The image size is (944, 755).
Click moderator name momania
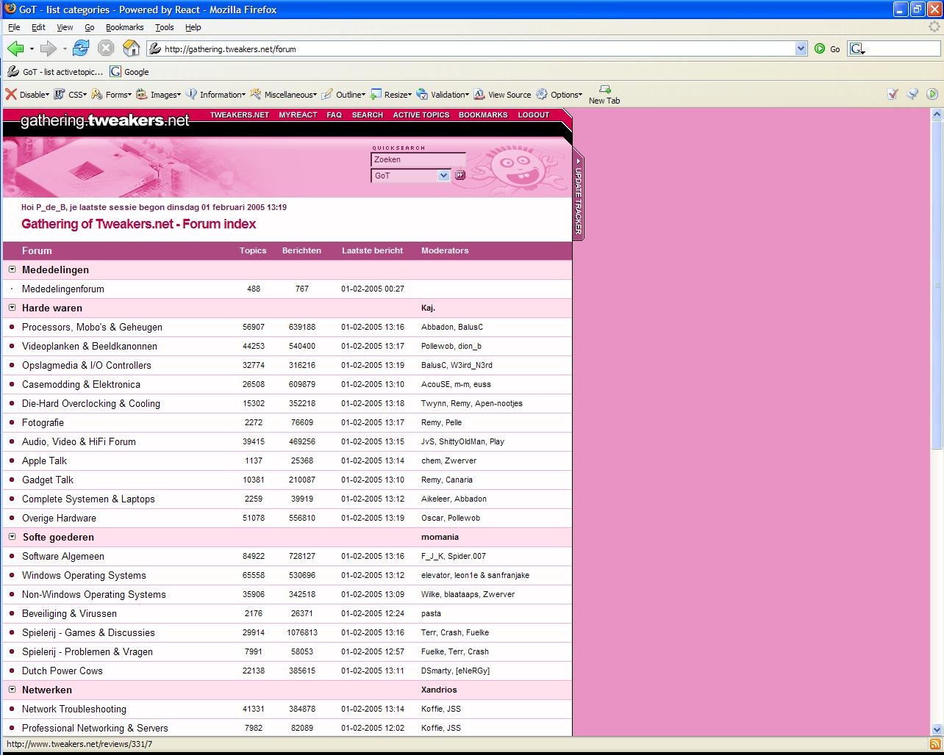pos(440,537)
